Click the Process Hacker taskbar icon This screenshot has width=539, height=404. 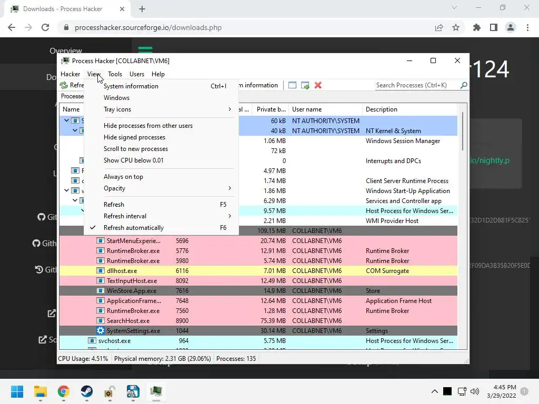tap(156, 391)
